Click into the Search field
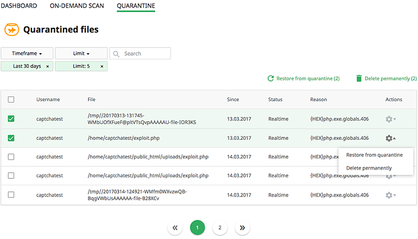The image size is (418, 239). [x=145, y=53]
